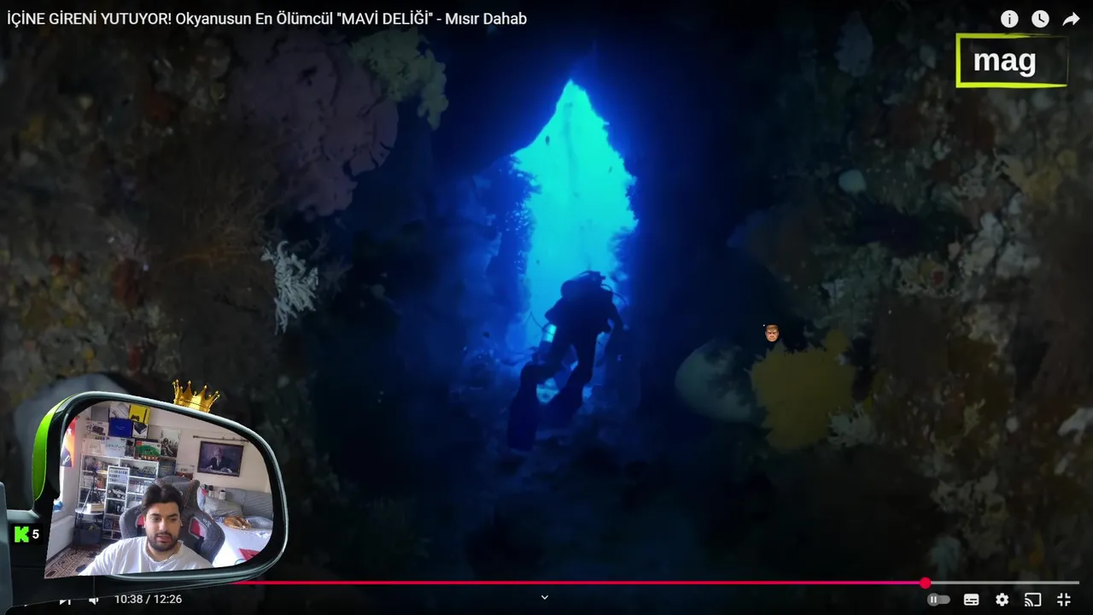Share the video using arrow icon
This screenshot has width=1093, height=615.
pos(1071,19)
